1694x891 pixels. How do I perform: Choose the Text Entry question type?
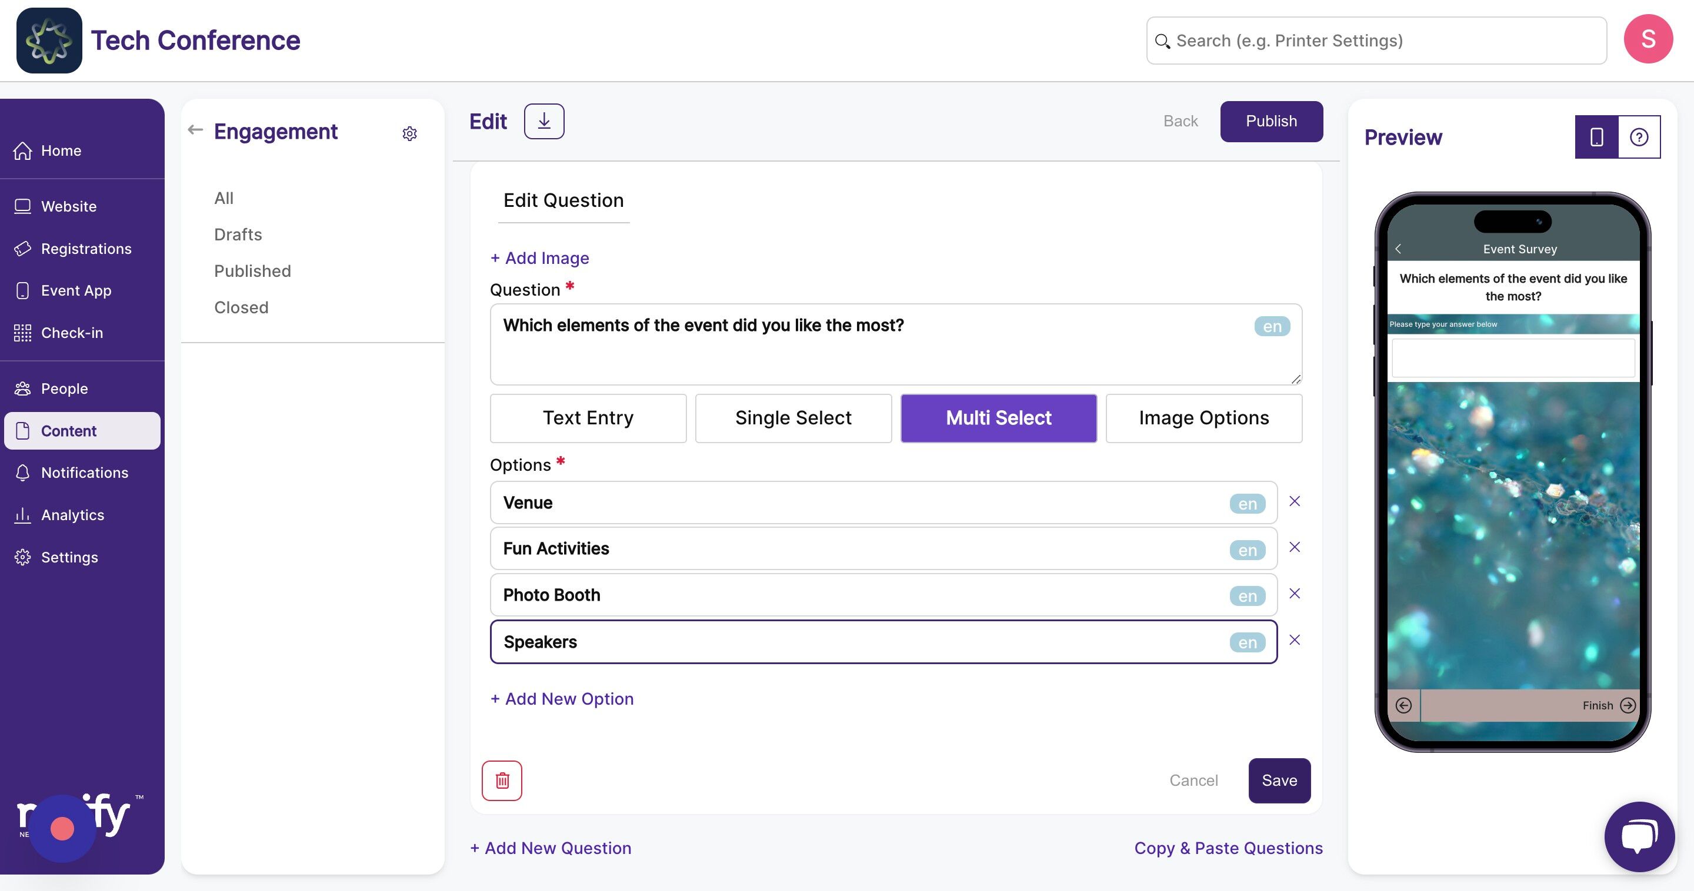(x=588, y=418)
